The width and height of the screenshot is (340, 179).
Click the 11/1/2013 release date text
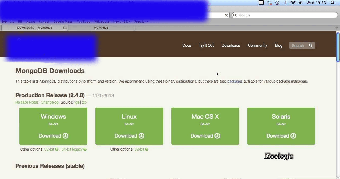(x=103, y=96)
